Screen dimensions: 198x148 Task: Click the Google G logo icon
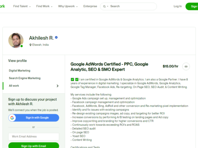(12, 118)
